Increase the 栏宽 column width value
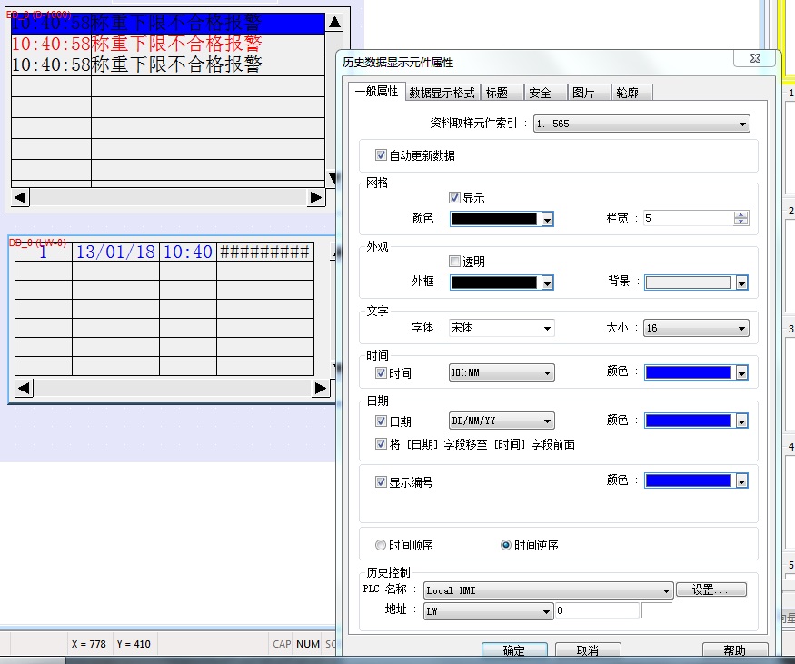The image size is (795, 664). pos(741,214)
